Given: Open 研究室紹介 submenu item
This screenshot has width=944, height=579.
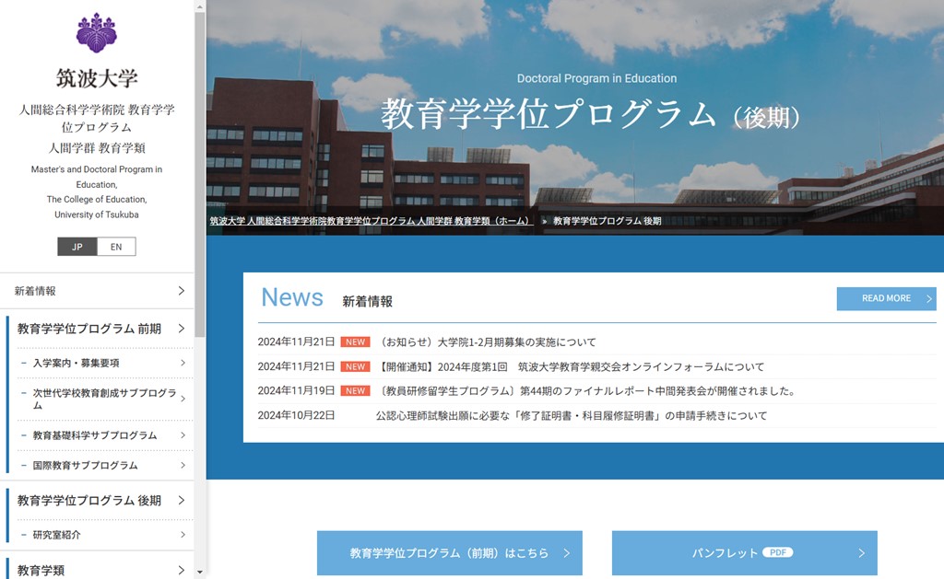Looking at the screenshot, I should point(105,535).
